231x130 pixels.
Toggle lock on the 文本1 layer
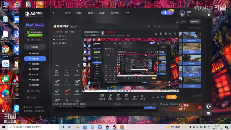coord(57,36)
